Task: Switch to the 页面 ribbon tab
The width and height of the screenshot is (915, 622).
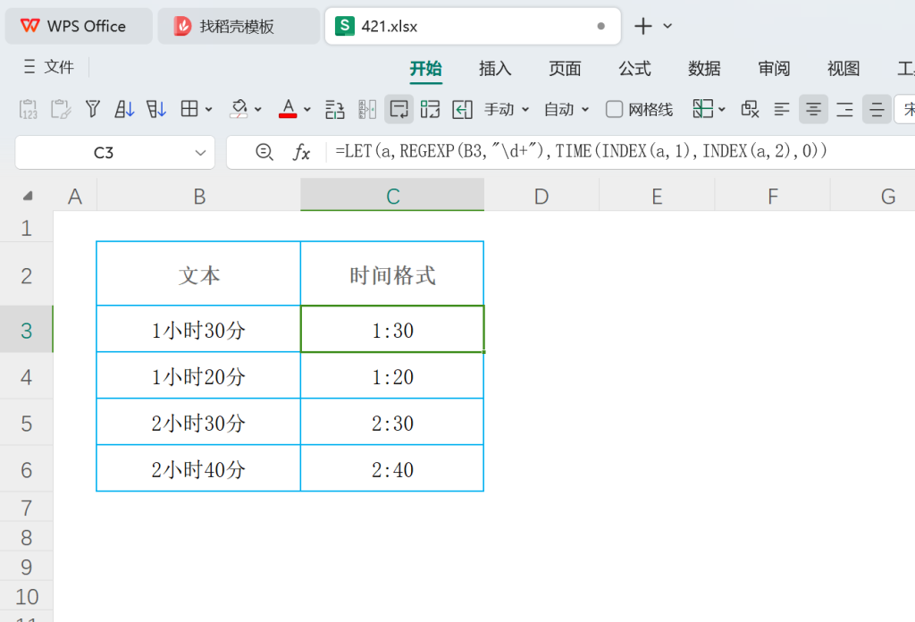Action: [565, 68]
